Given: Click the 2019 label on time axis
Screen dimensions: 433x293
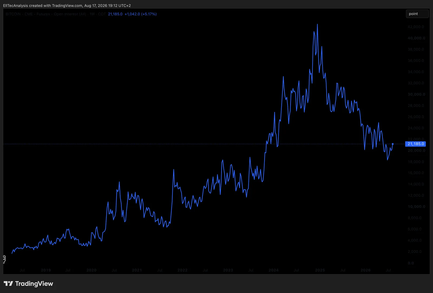Looking at the screenshot, I should (x=46, y=270).
